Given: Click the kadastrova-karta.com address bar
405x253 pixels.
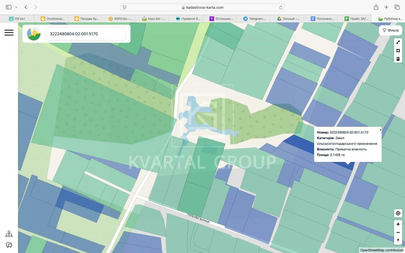Looking at the screenshot, I should (x=203, y=7).
